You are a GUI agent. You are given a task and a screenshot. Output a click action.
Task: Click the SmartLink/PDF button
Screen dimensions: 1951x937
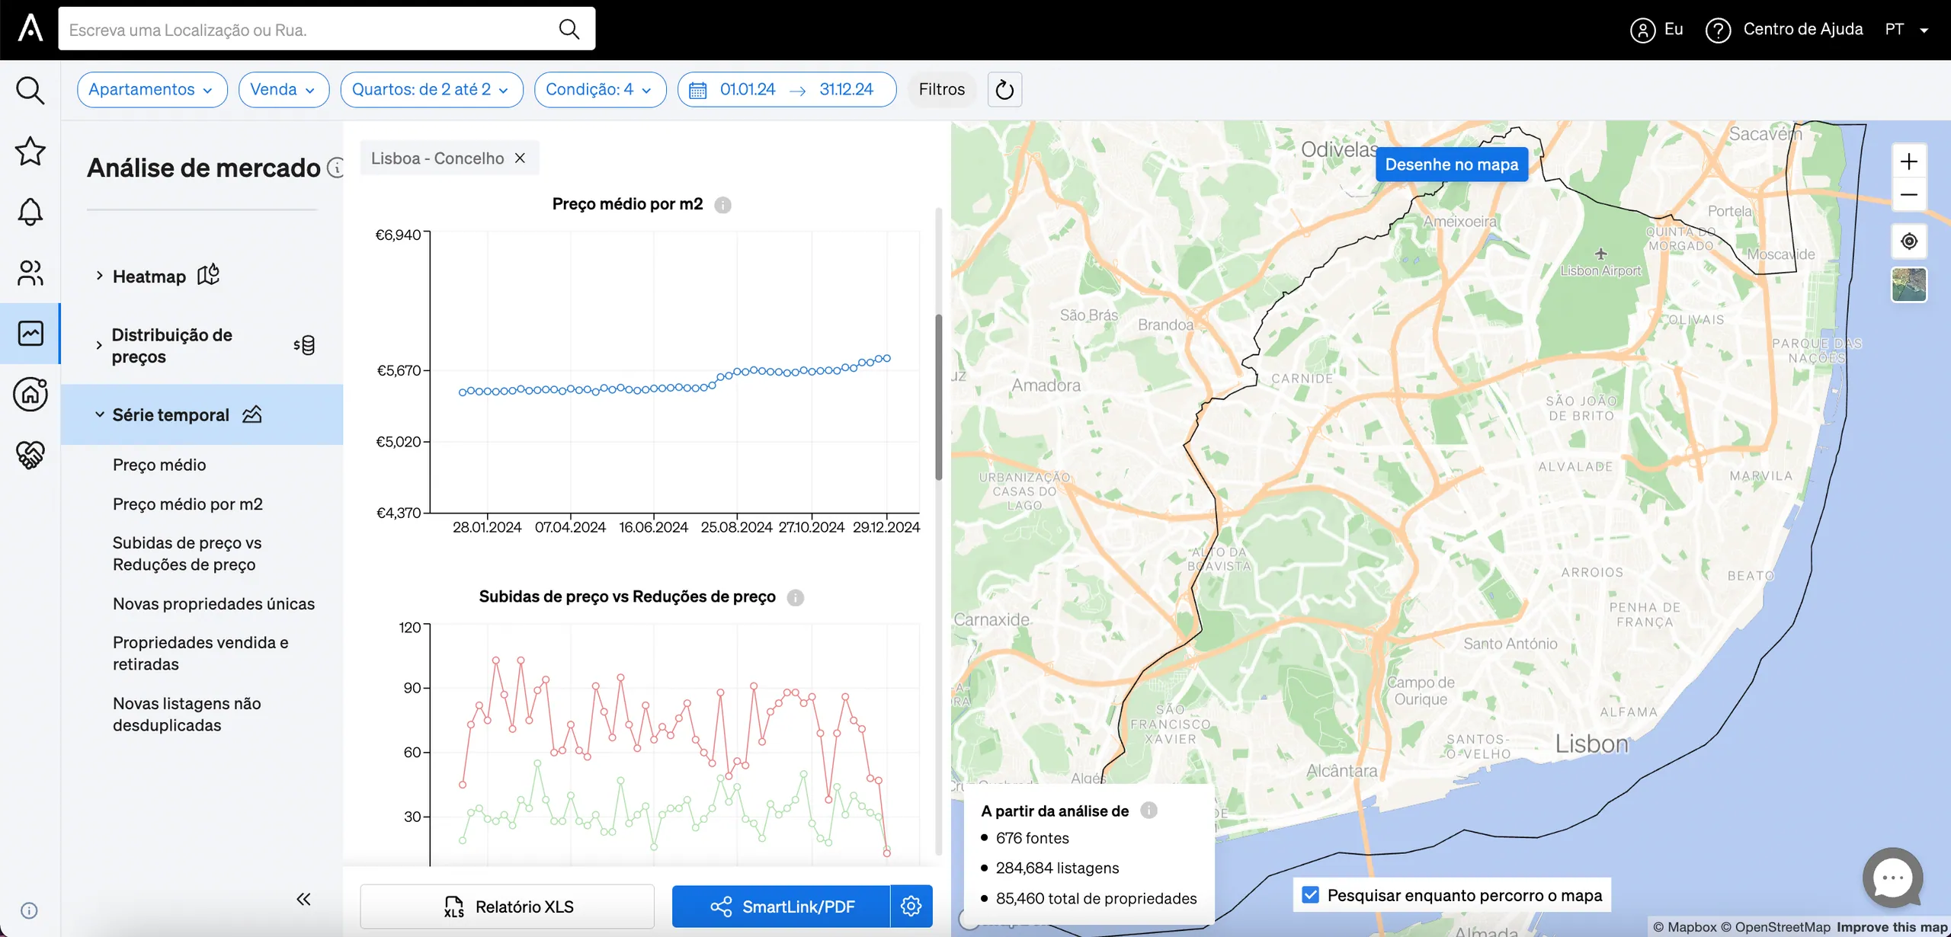click(781, 906)
